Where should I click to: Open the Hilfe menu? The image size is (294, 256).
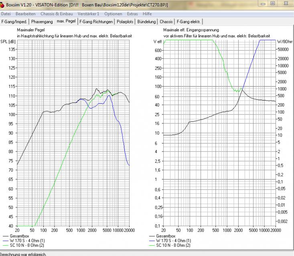[x=147, y=14]
